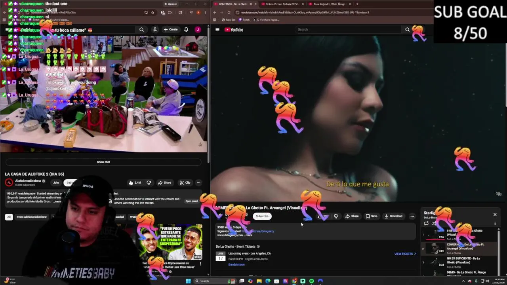Share the LA CASA DE ALOFOKE stream

[x=164, y=182]
